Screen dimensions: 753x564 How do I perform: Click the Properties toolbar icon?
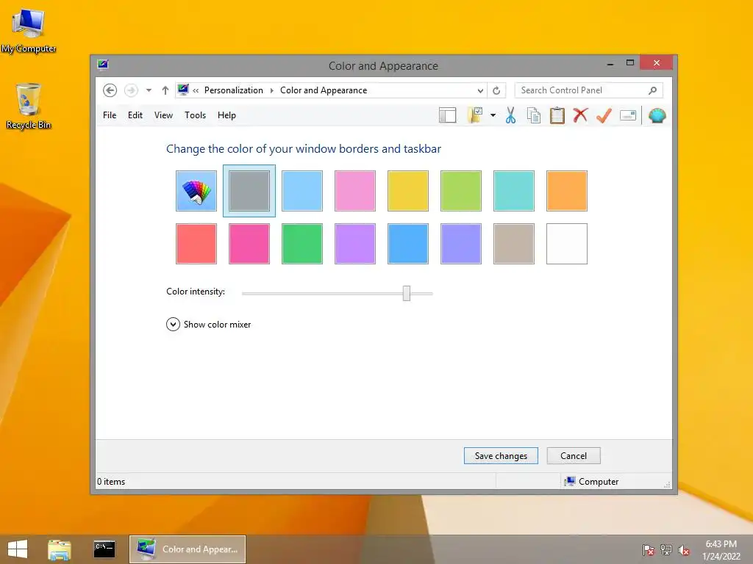628,115
